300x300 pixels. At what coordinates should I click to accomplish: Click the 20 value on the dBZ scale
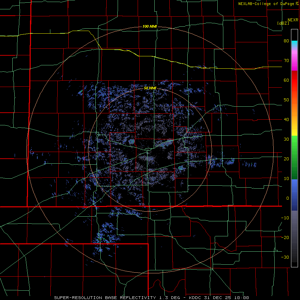tap(286, 159)
